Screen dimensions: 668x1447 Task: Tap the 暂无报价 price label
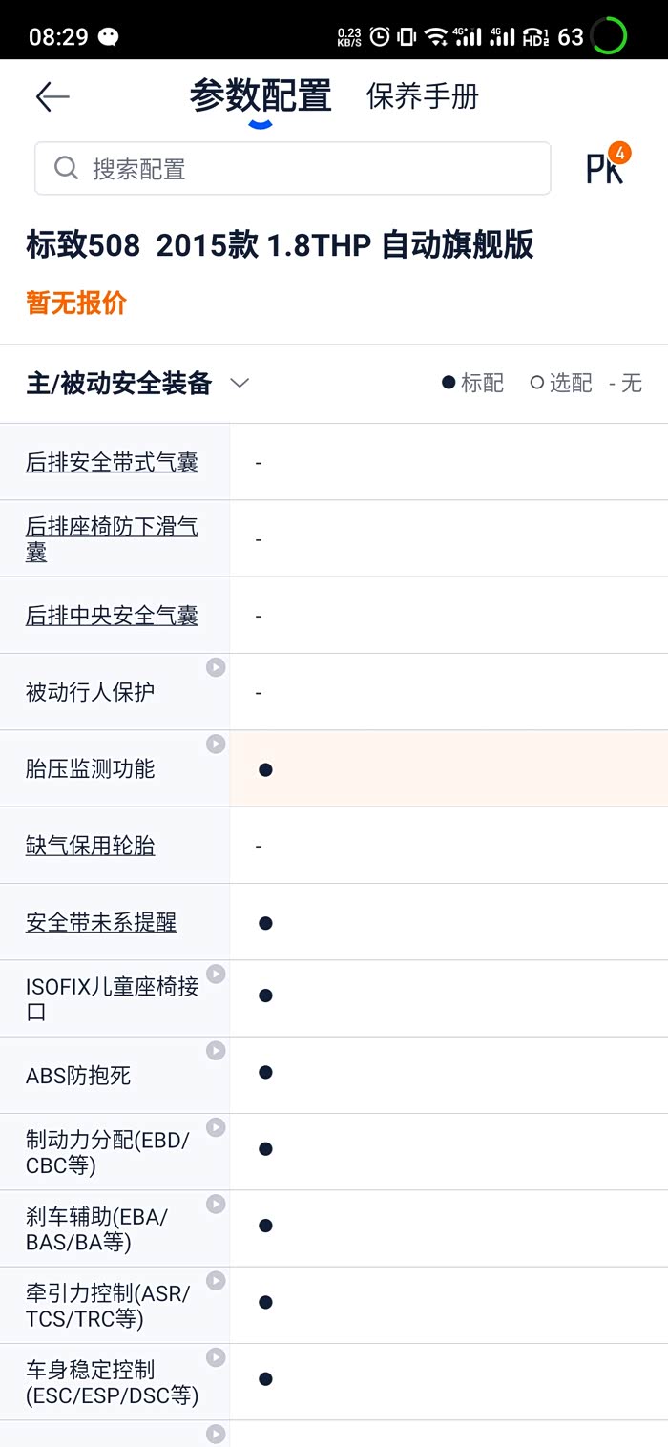pyautogui.click(x=76, y=304)
